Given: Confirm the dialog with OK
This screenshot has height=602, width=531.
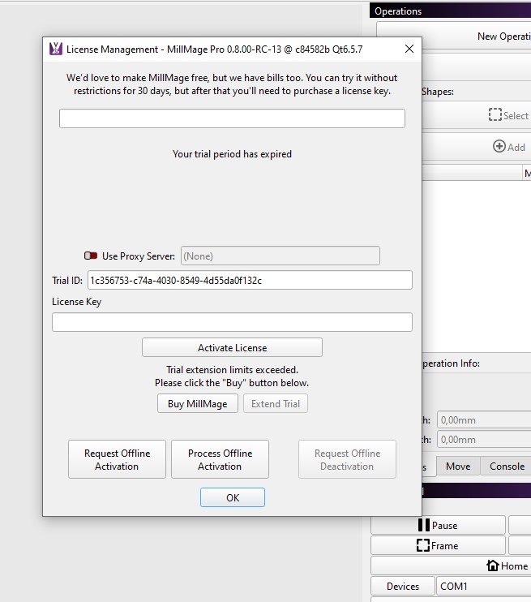Looking at the screenshot, I should (x=233, y=497).
